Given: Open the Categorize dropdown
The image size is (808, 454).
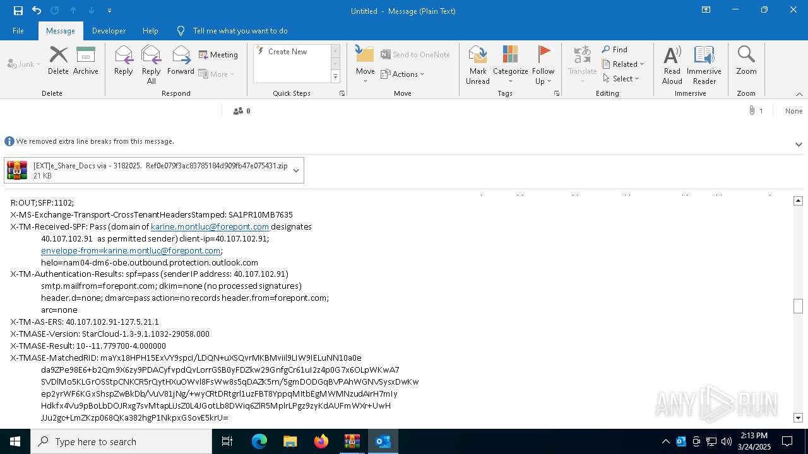Looking at the screenshot, I should 510,64.
